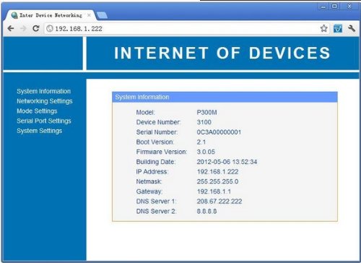Screen dimensions: 361x263
Task: Close the browser window
Action: coord(349,7)
